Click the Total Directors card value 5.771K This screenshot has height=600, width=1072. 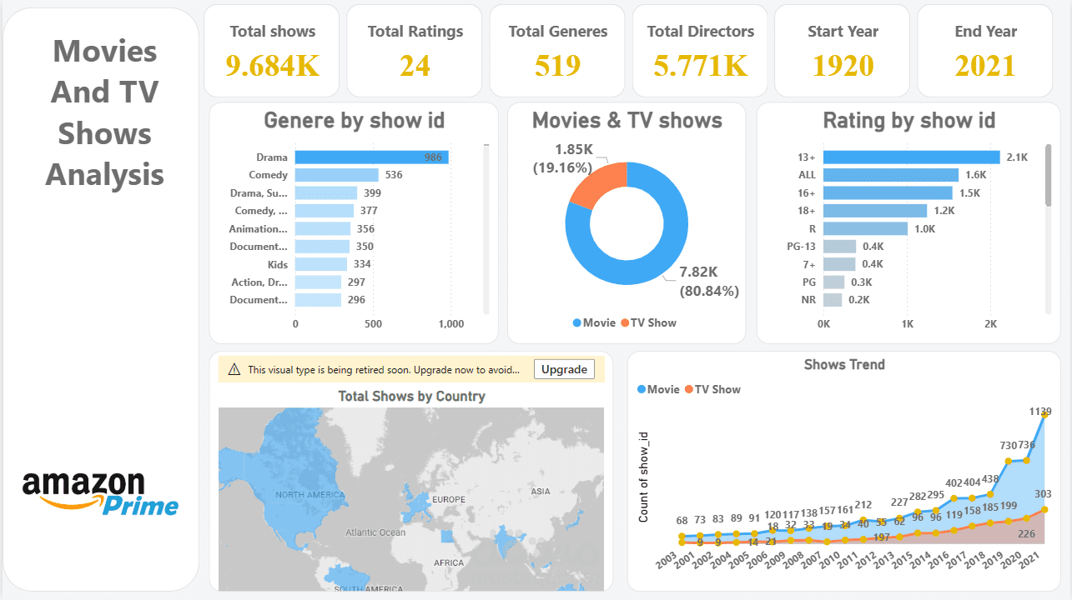[x=701, y=65]
